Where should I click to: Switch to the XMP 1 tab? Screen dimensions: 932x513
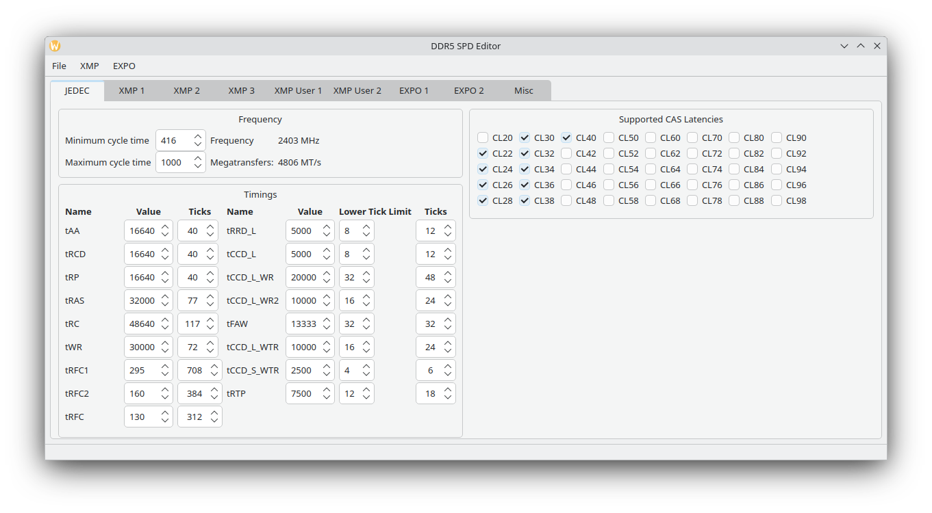point(131,91)
